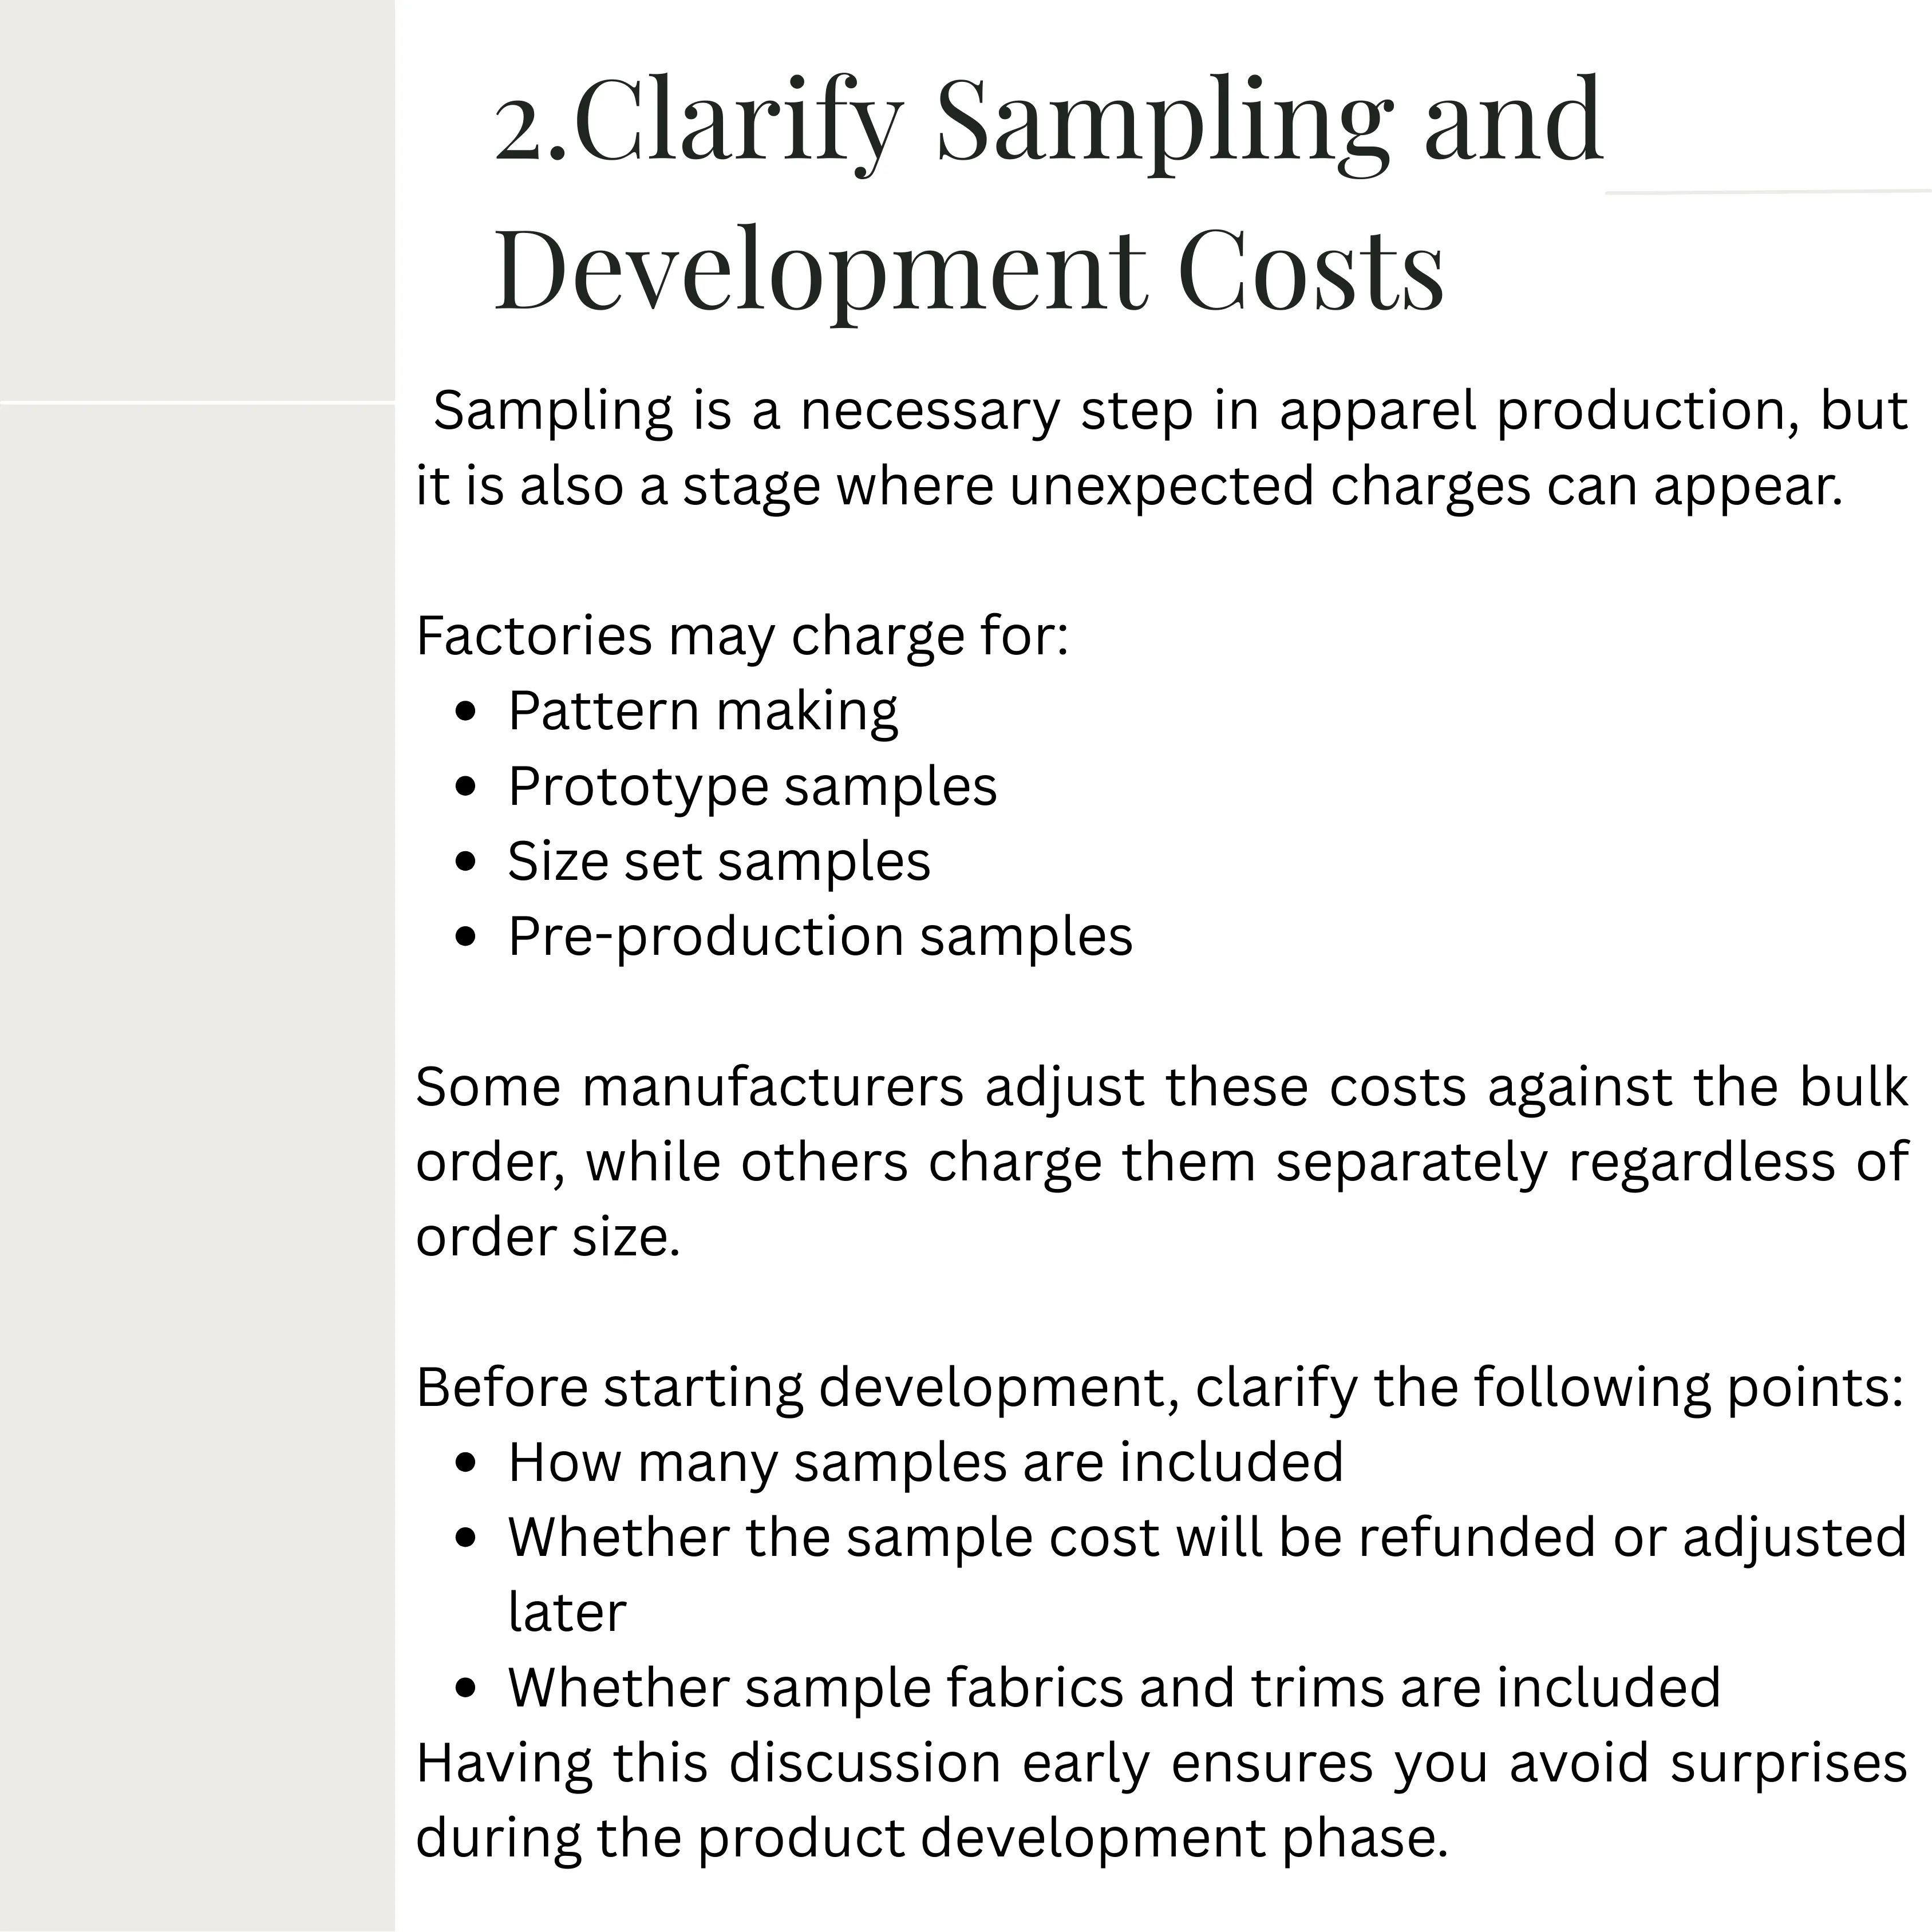Select the line "Before starting development, clarify the following points:"
1932x1932 pixels.
click(1159, 1387)
